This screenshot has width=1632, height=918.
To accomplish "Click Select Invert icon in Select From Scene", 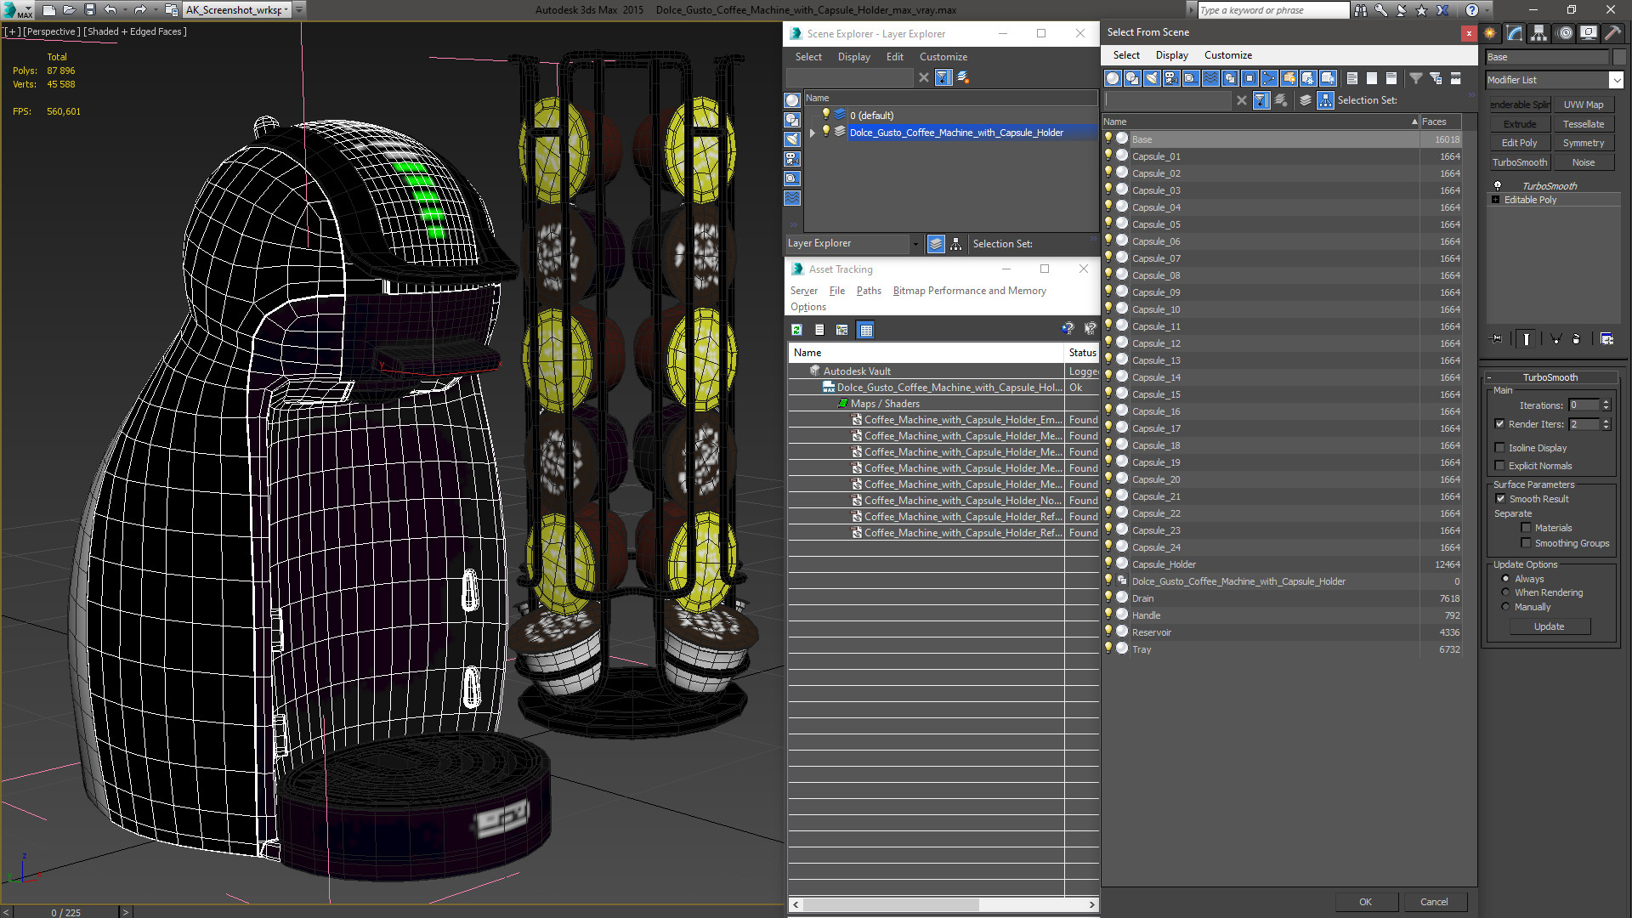I will pyautogui.click(x=1391, y=78).
